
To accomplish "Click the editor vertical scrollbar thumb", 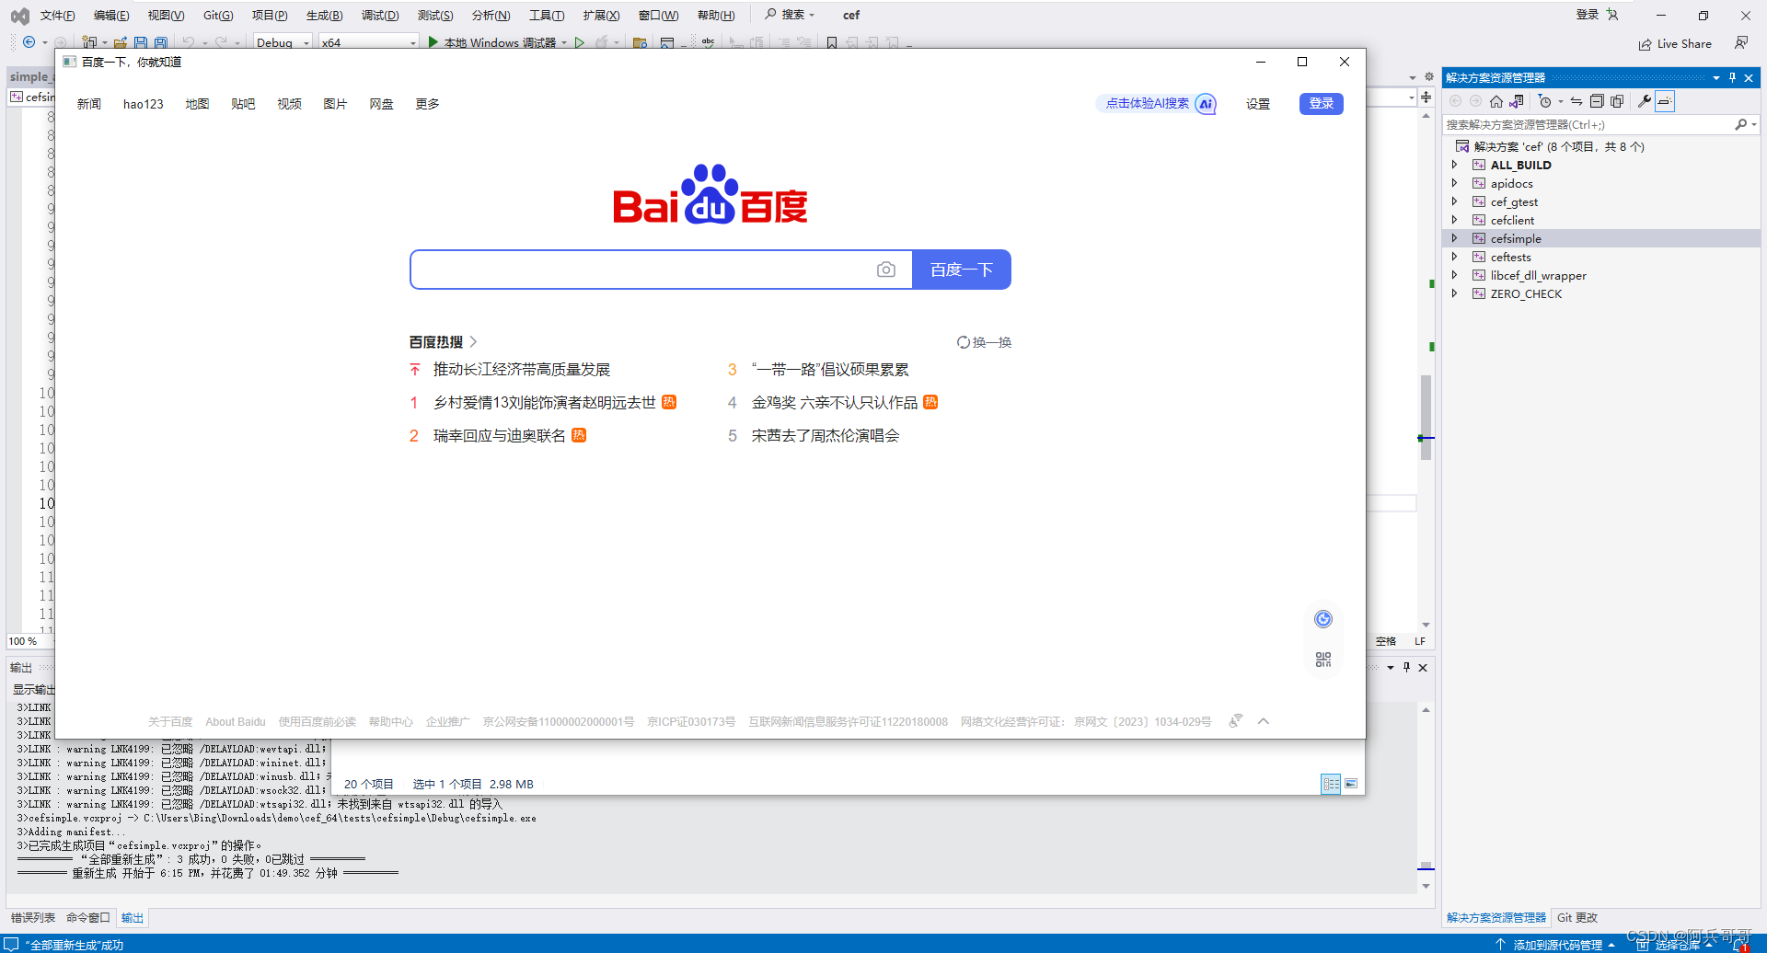I will pyautogui.click(x=1426, y=417).
